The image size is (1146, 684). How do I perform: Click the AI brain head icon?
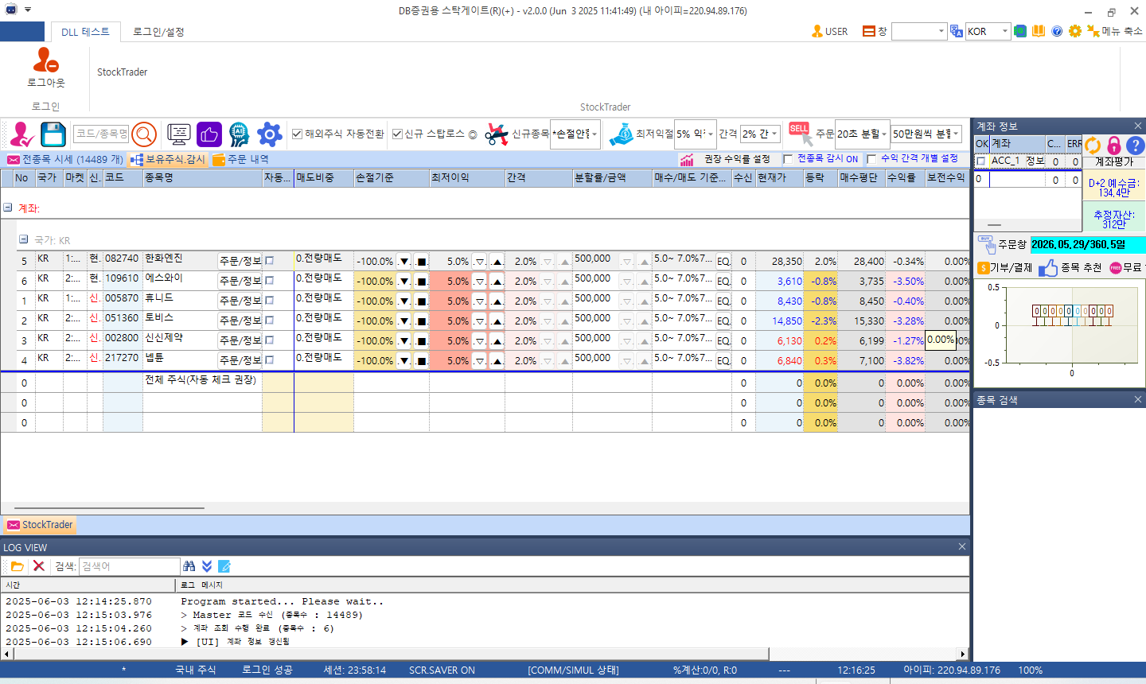239,134
